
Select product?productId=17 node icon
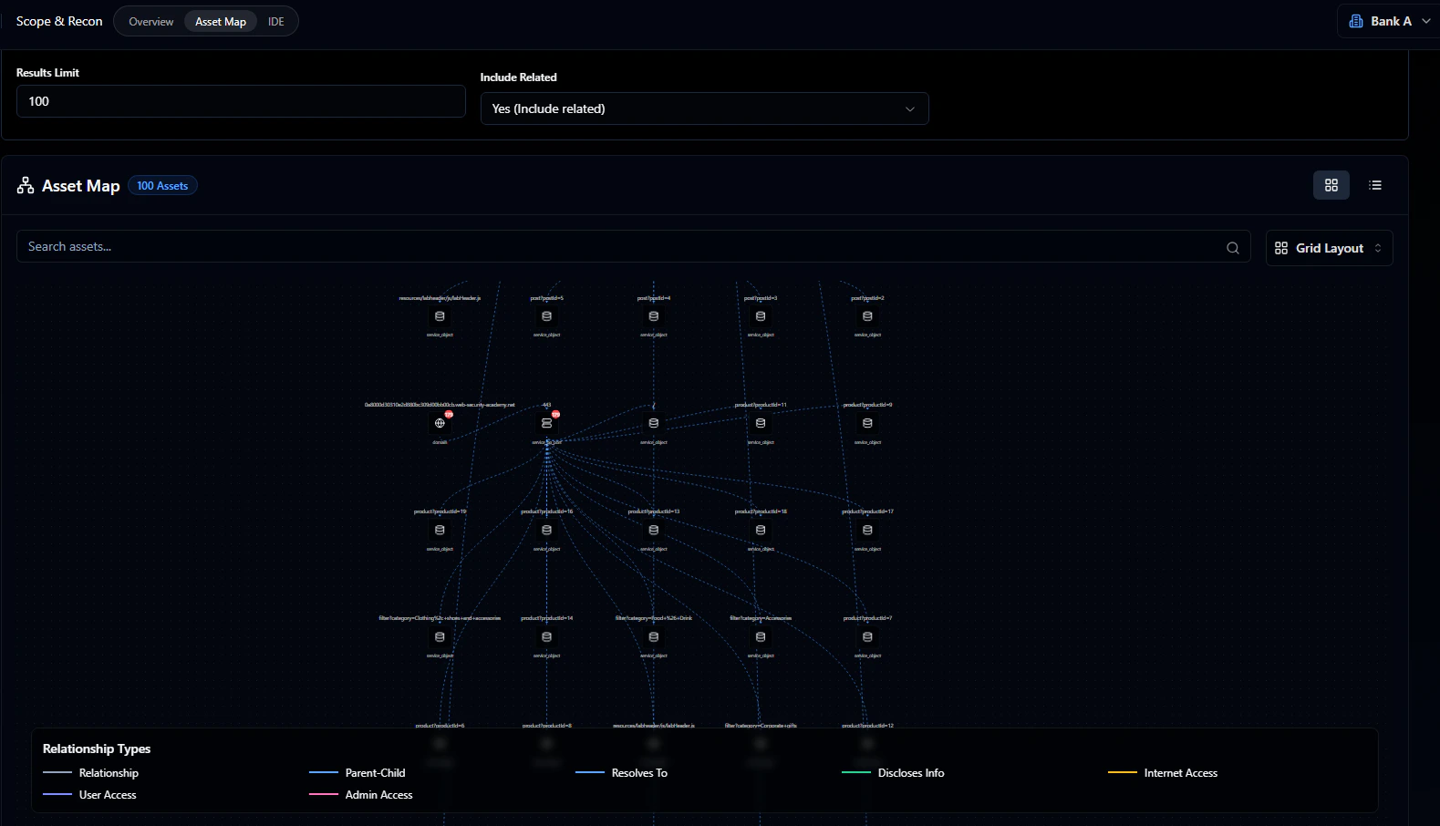click(867, 530)
